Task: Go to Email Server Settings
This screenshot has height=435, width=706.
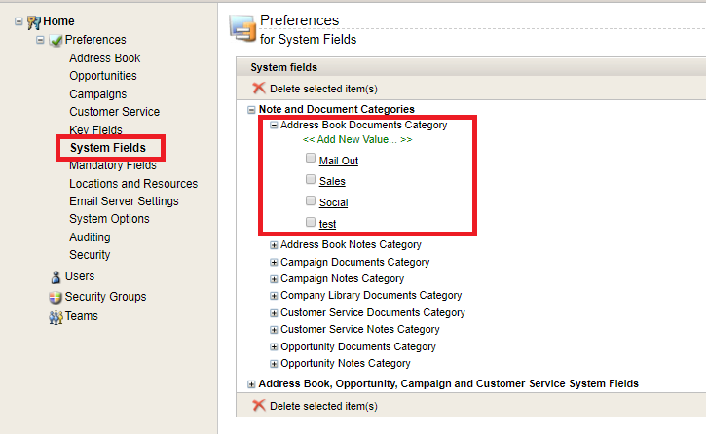Action: pyautogui.click(x=124, y=201)
